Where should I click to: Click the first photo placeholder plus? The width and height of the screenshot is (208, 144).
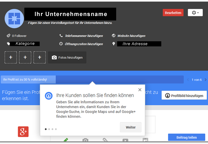11,57
